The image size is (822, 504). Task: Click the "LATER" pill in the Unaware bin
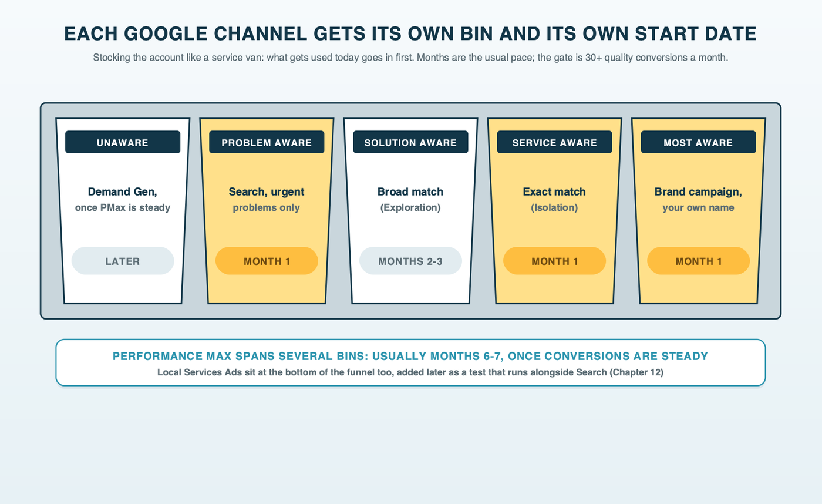[123, 261]
